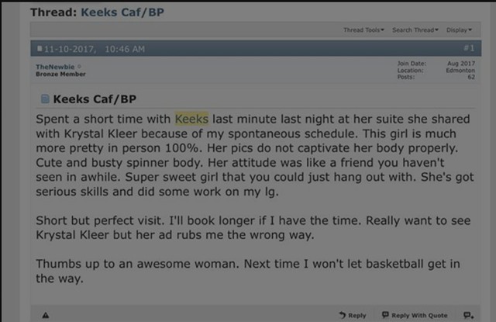Click the Keeks Caf/BP thread title link
The image size is (496, 322).
[122, 12]
